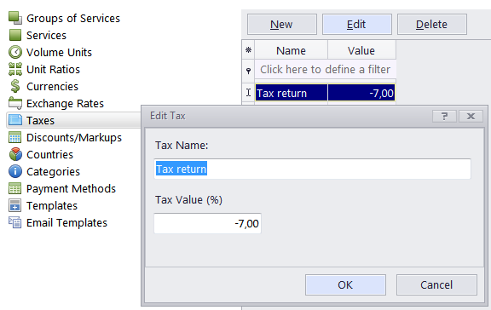Focus the Tax Value (%) field

coord(207,223)
